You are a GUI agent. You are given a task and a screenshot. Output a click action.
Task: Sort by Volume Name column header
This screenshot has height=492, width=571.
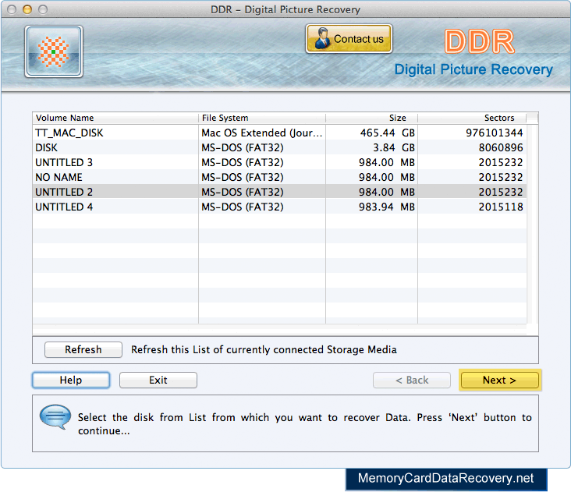tap(115, 118)
